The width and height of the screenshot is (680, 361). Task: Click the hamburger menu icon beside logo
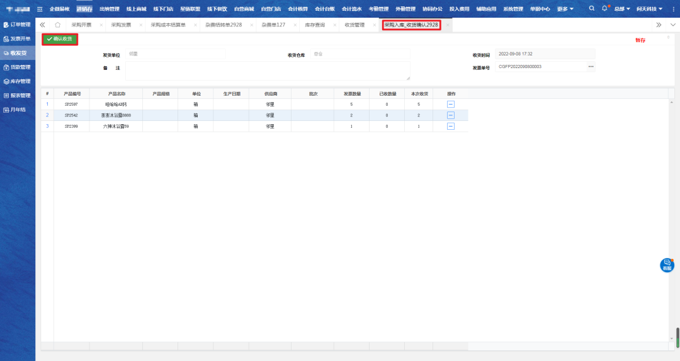pos(40,9)
